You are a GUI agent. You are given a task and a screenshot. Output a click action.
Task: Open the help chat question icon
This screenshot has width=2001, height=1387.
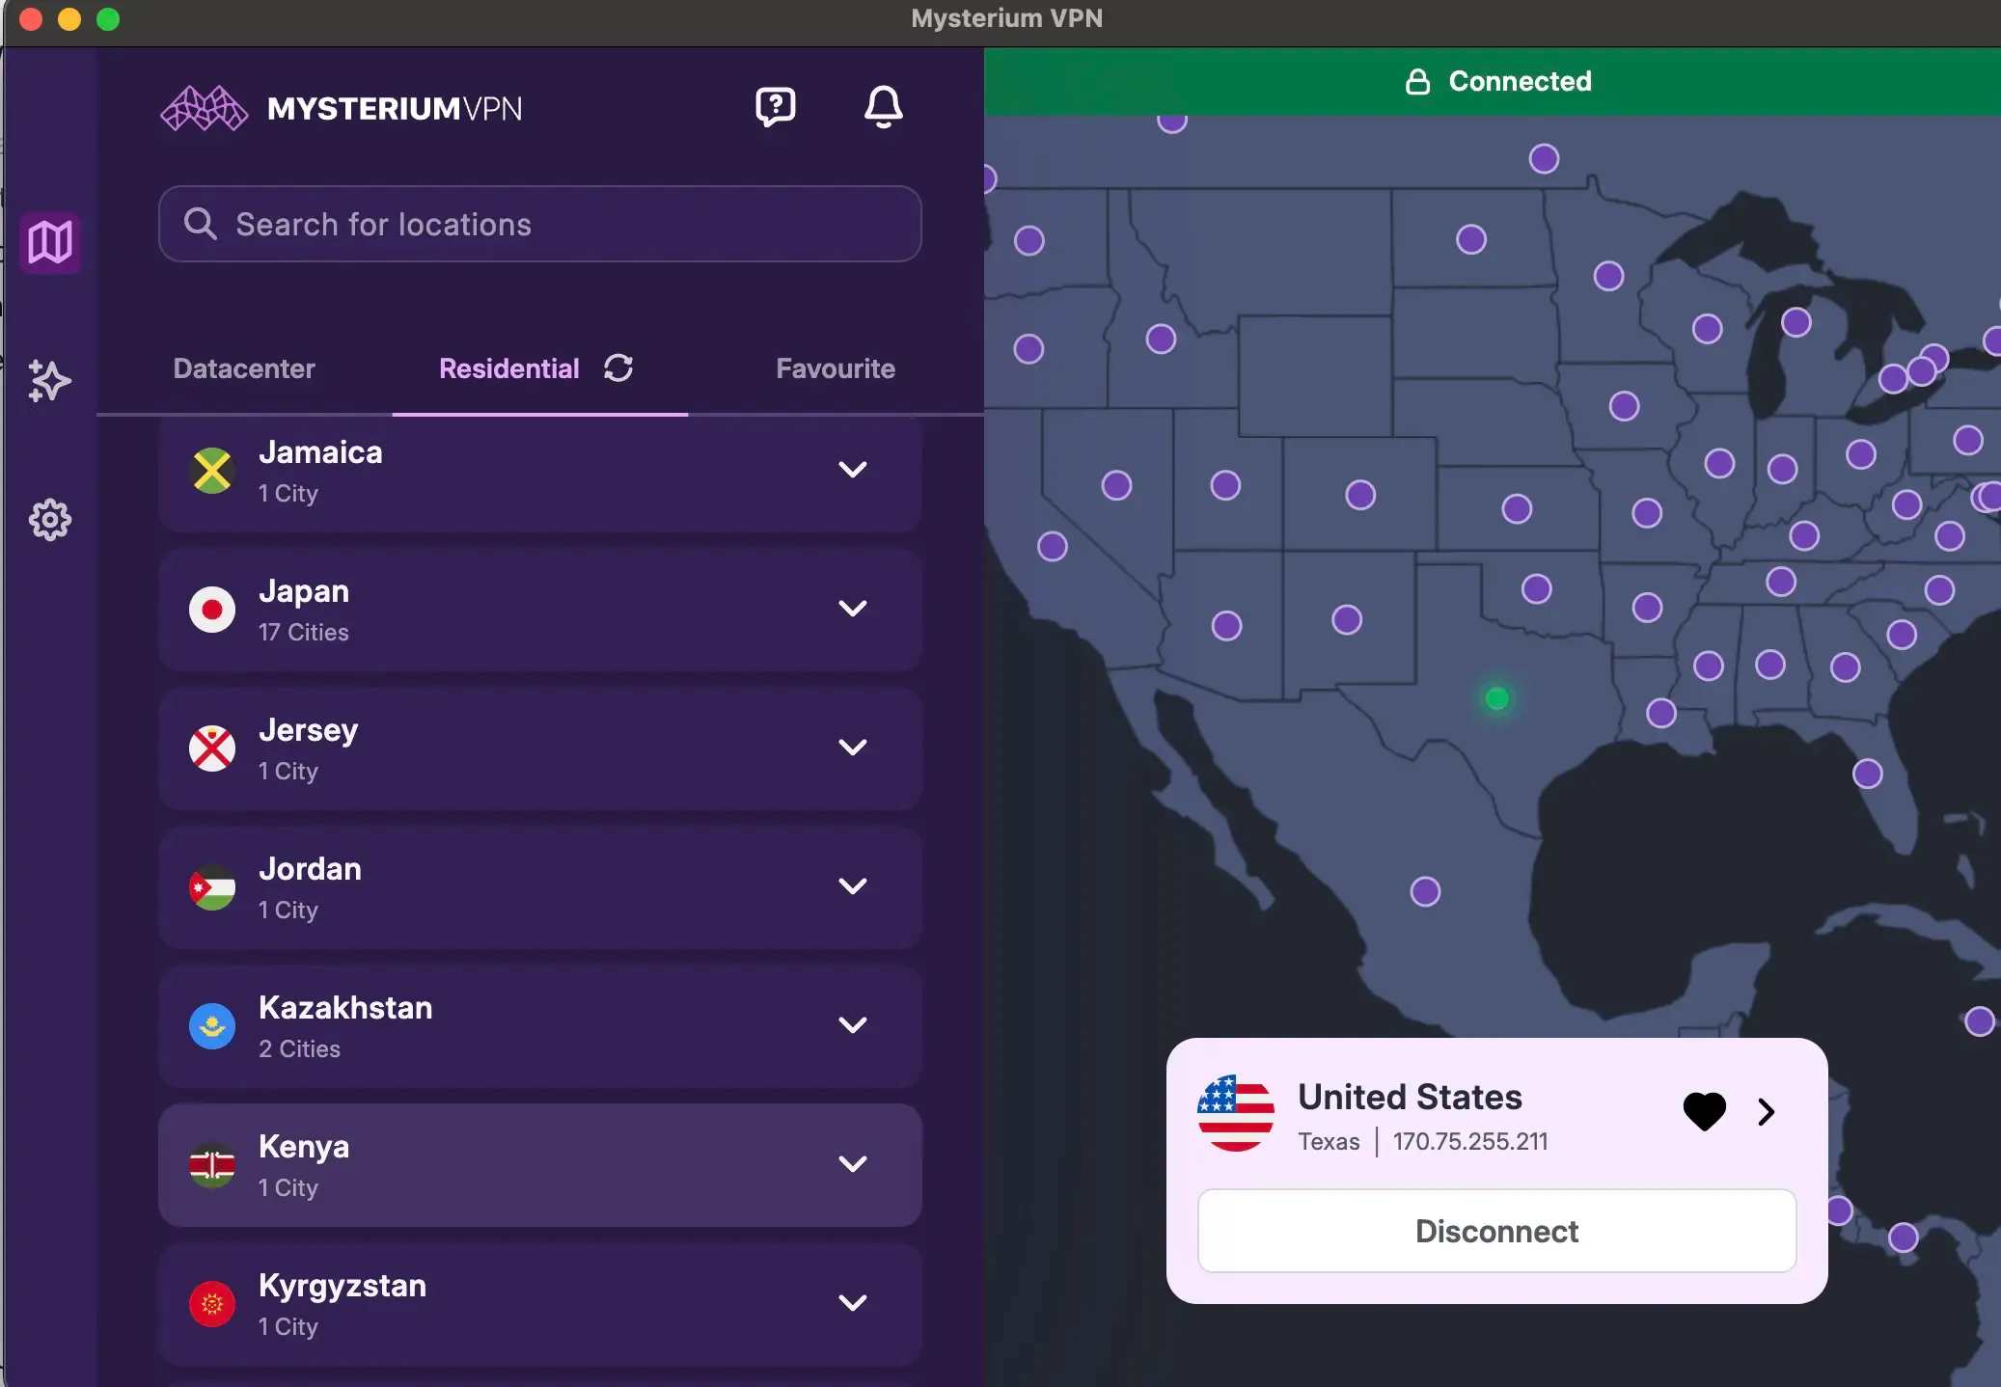(776, 107)
